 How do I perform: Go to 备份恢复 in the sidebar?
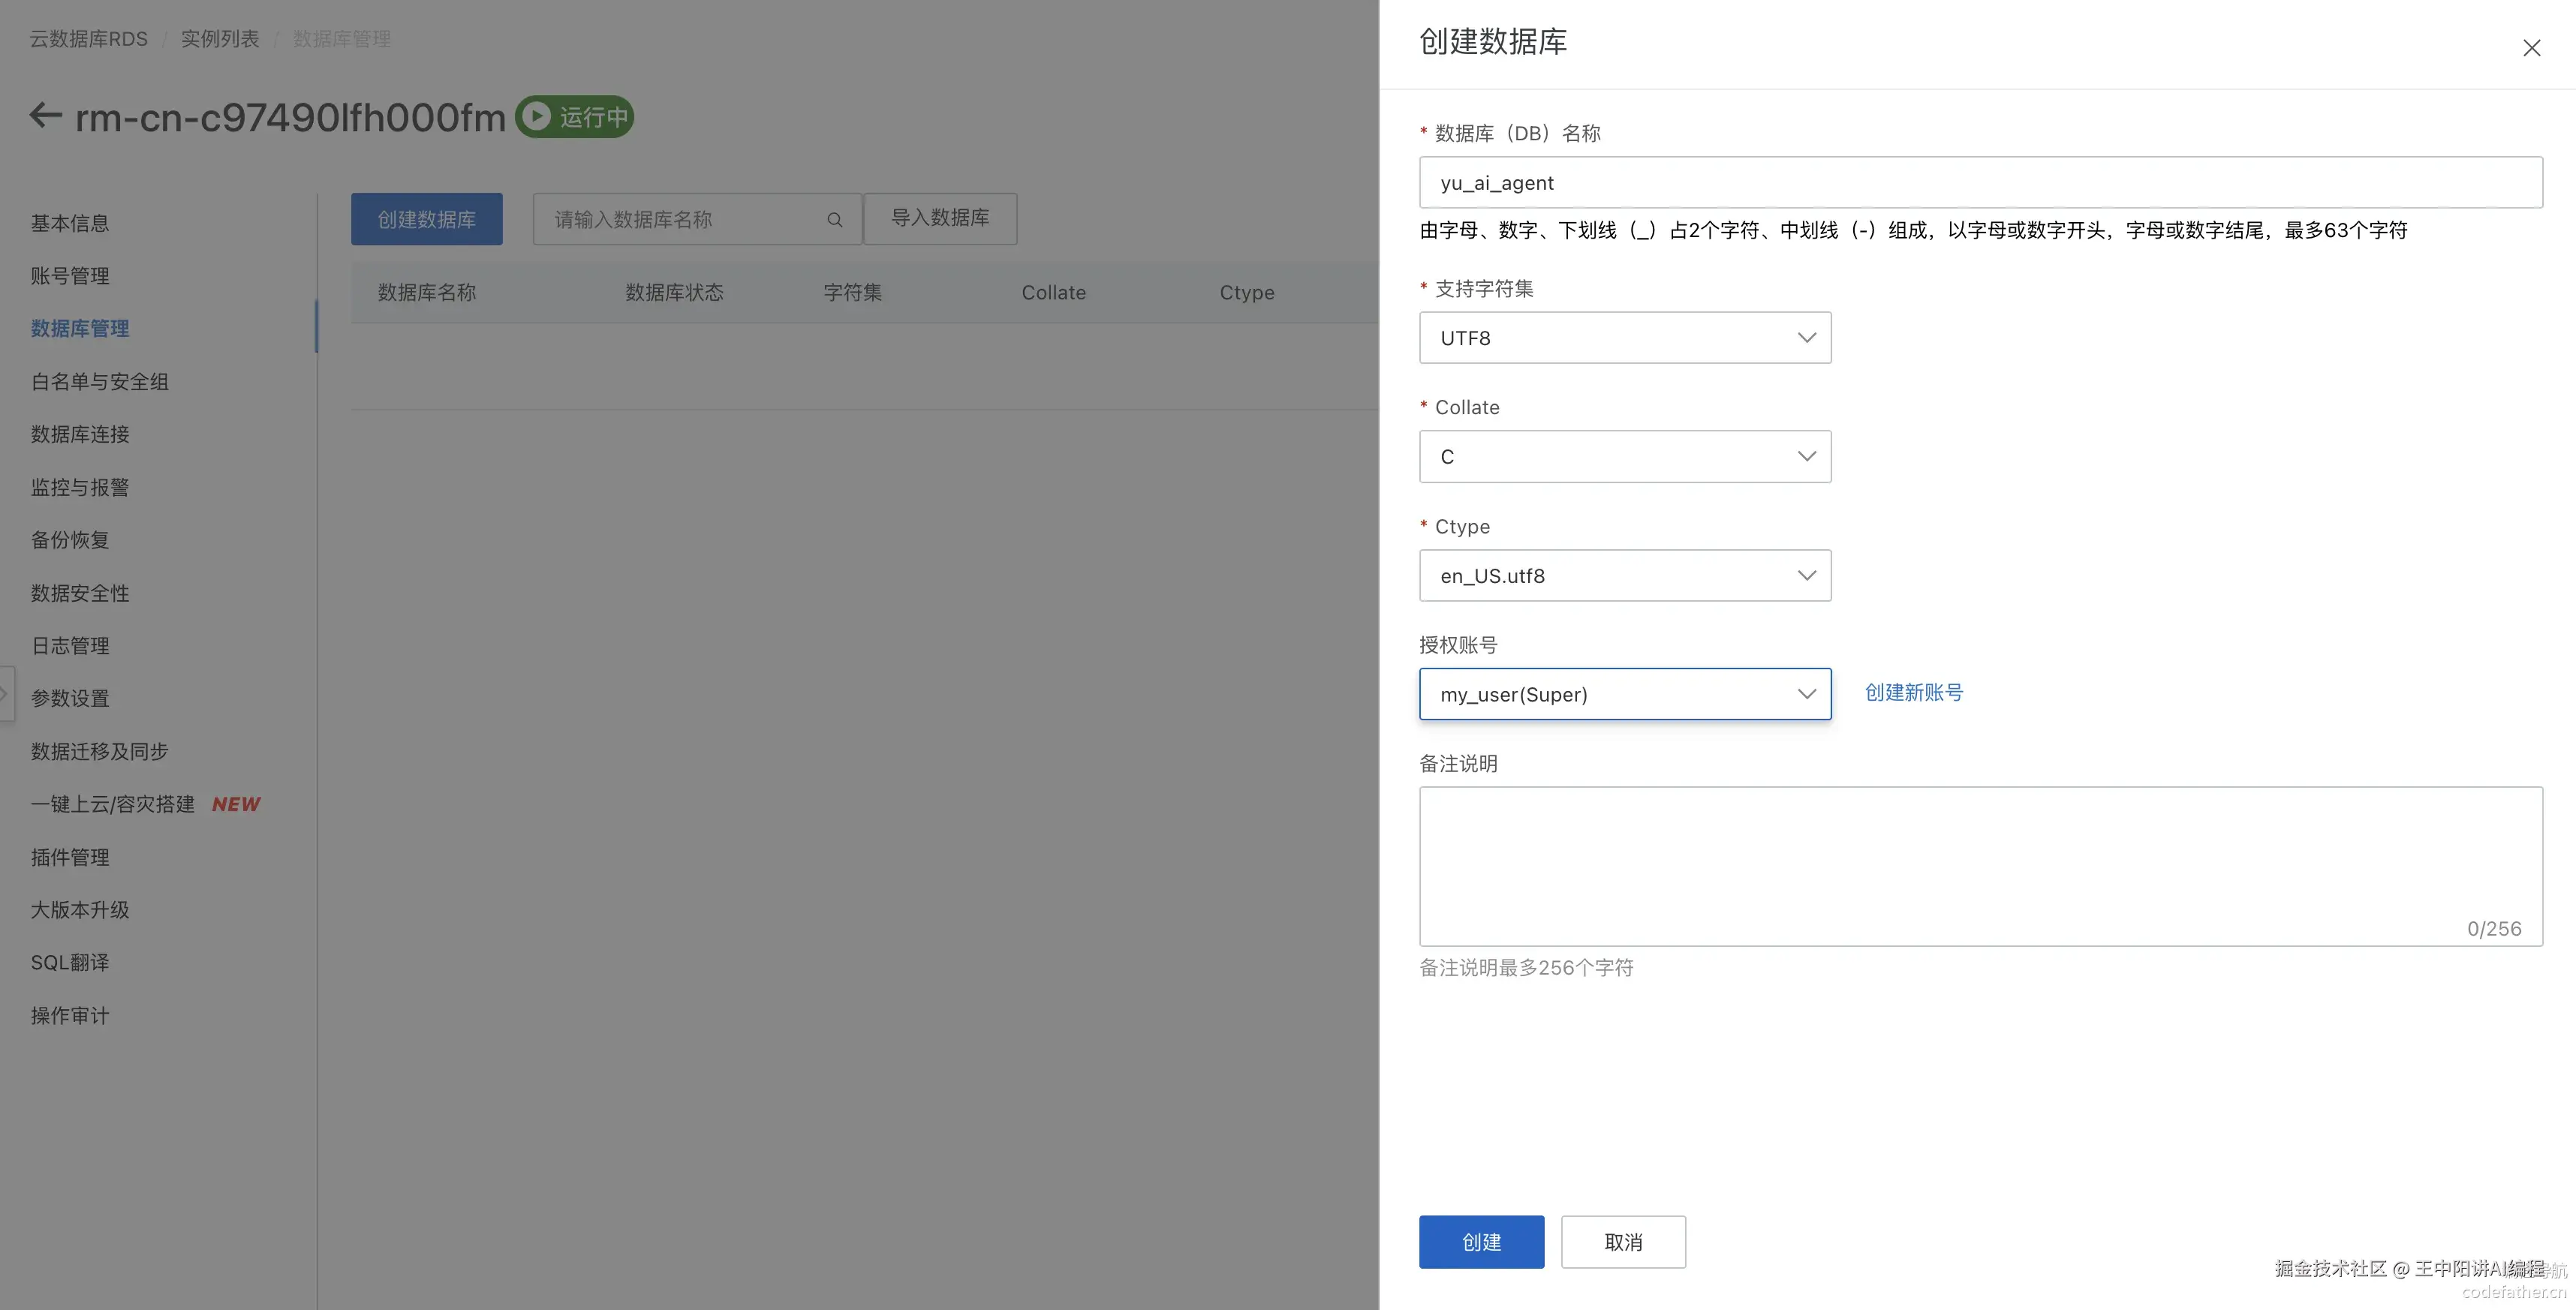70,539
